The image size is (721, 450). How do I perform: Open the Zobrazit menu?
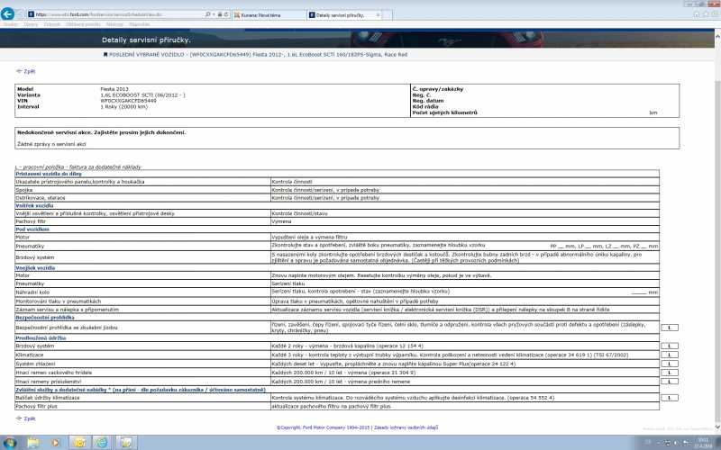pyautogui.click(x=52, y=24)
